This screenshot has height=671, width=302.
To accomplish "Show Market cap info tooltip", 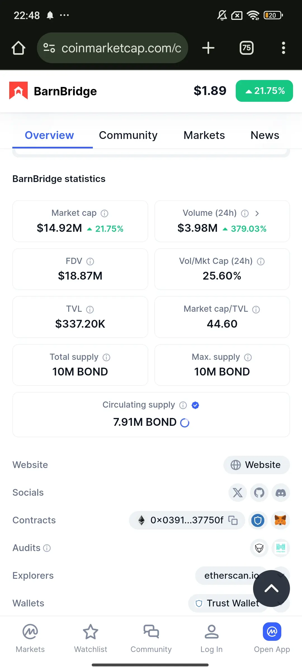I will [x=105, y=213].
